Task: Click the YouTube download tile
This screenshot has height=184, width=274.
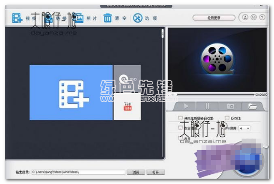Action: coord(127,107)
